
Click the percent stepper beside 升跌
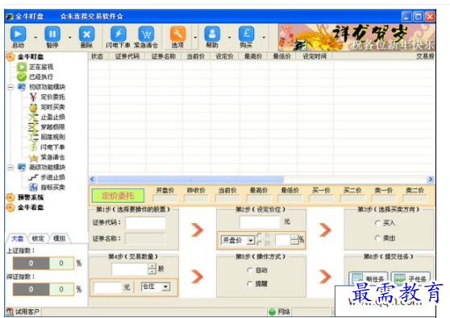coord(294,239)
